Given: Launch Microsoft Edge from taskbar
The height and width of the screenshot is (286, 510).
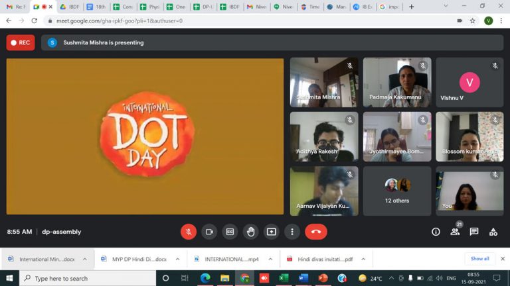Looking at the screenshot, I should (x=205, y=278).
